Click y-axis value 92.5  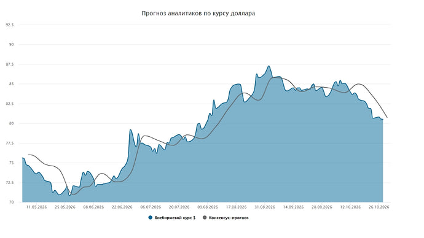click(x=10, y=25)
